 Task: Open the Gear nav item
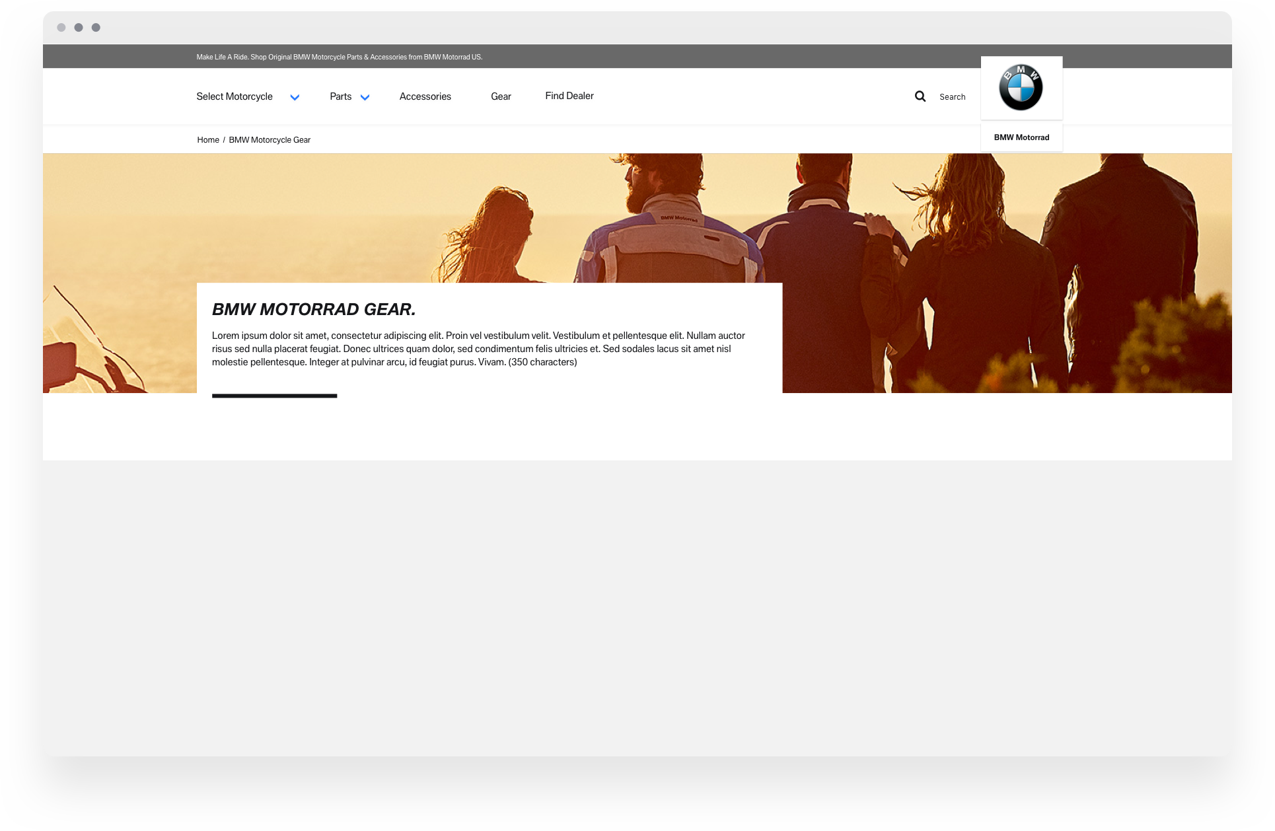pos(501,96)
